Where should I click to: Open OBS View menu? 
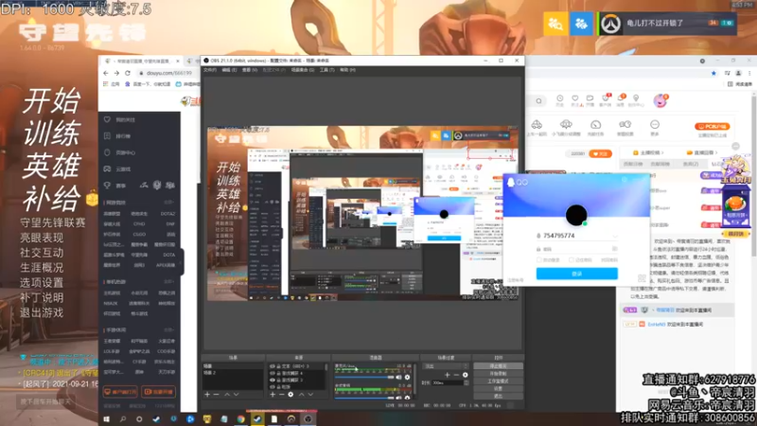click(250, 69)
